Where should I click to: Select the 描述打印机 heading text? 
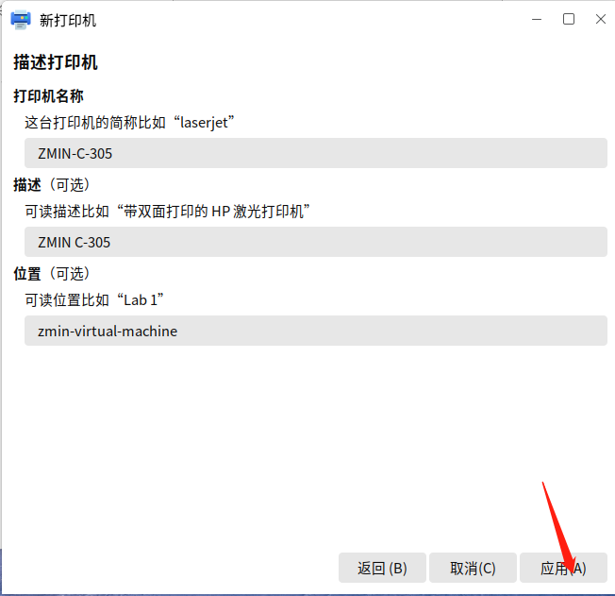pos(56,62)
